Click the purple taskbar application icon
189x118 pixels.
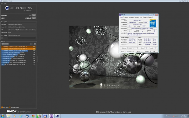click(51, 116)
